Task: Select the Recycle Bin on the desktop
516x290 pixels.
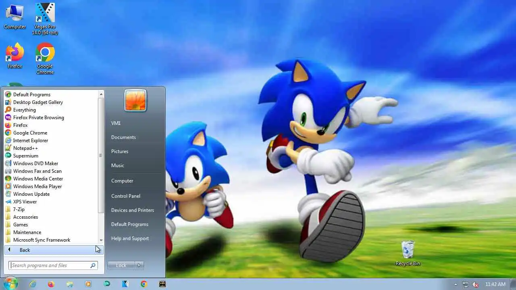Action: coord(408,253)
